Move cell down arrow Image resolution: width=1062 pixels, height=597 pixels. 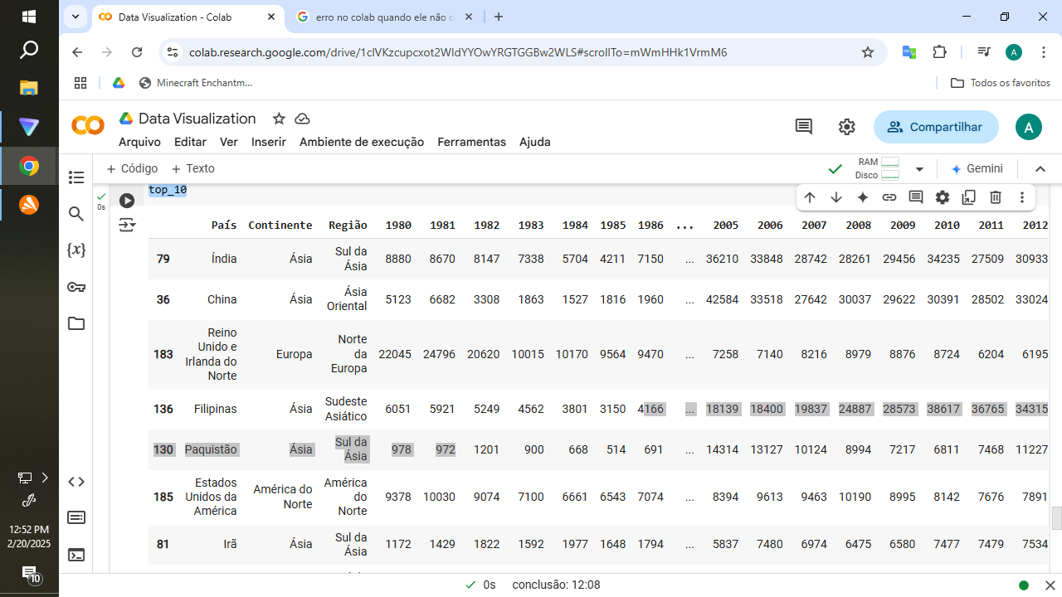(x=836, y=197)
